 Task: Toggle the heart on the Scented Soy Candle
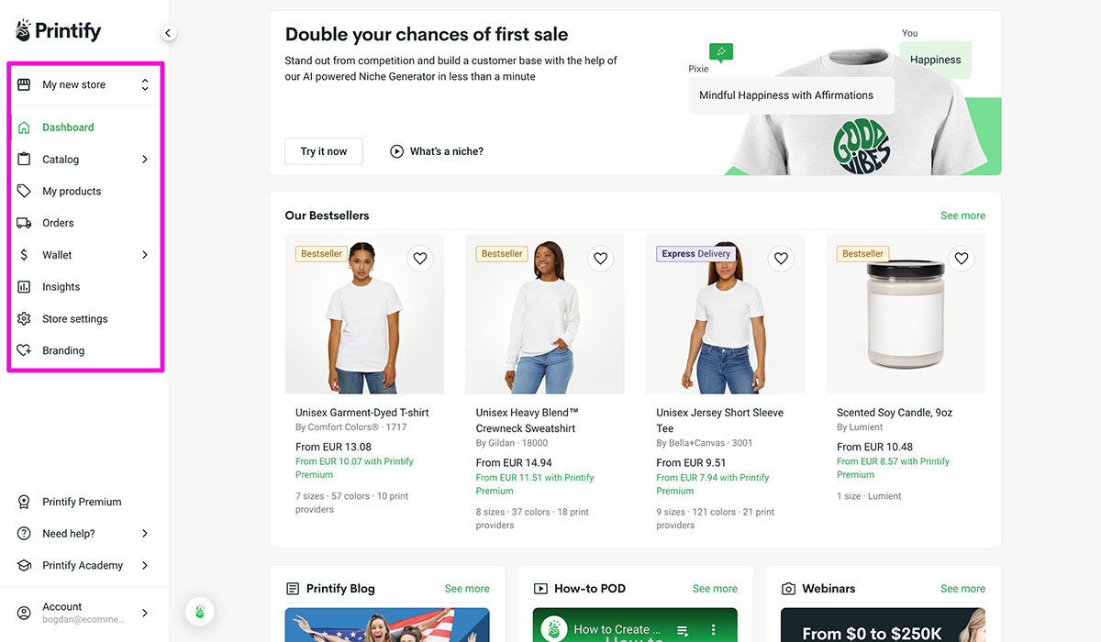click(x=962, y=259)
